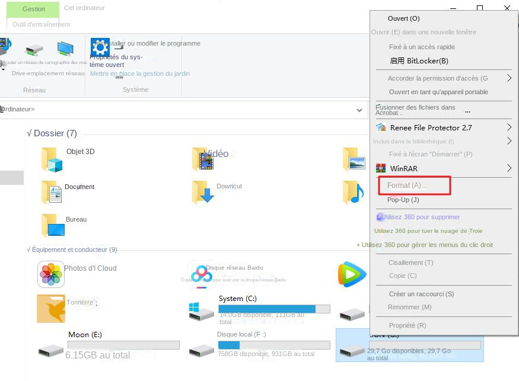The height and width of the screenshot is (381, 519).
Task: Switch to the Gestion ribbon tab
Action: tap(34, 9)
